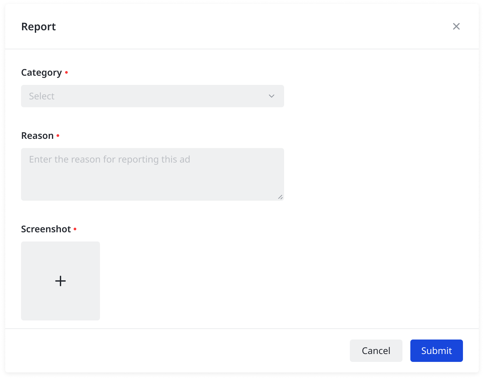Click the red required dot beside Category
Screen dimensions: 484x379
pyautogui.click(x=66, y=72)
